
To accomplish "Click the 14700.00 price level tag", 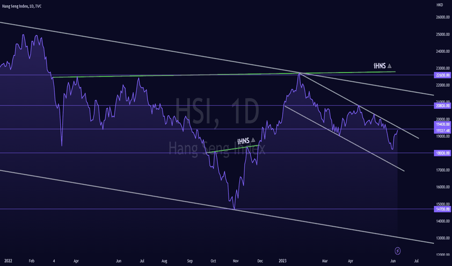I will tap(442, 209).
